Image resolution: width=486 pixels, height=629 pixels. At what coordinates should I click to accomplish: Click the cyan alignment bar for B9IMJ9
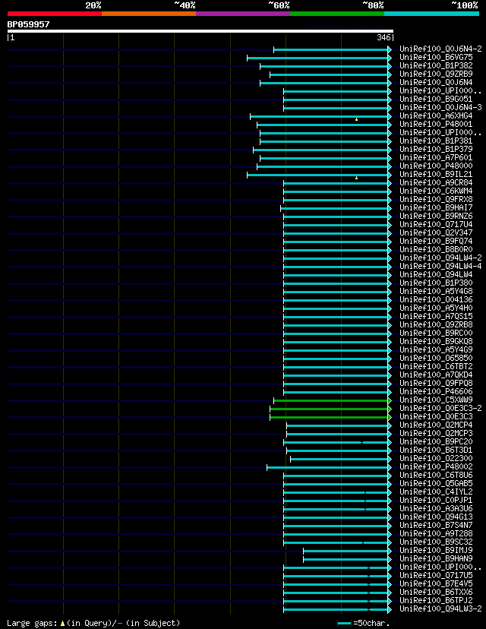(x=346, y=552)
